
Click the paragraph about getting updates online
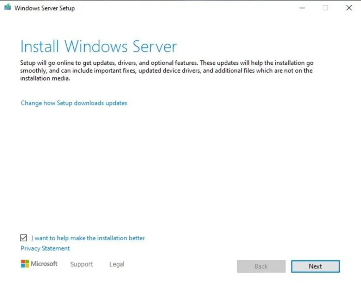[x=167, y=71]
